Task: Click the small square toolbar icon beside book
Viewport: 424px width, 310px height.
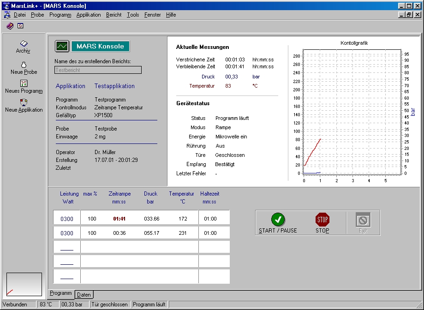Action: pos(20,26)
